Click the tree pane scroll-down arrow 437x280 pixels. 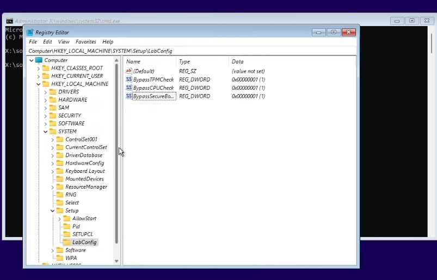(x=116, y=261)
